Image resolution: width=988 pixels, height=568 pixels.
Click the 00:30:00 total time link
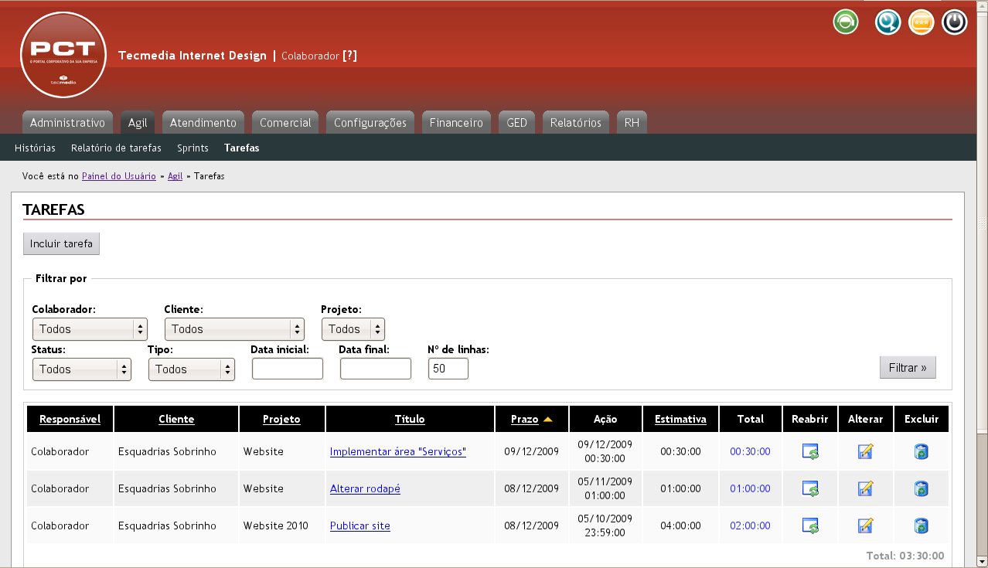[x=750, y=451]
